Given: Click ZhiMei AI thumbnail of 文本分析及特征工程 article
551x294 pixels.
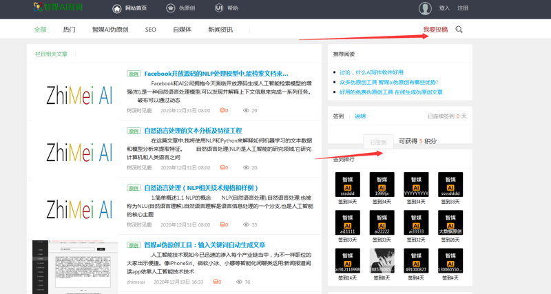Looking at the screenshot, I should pos(79,152).
